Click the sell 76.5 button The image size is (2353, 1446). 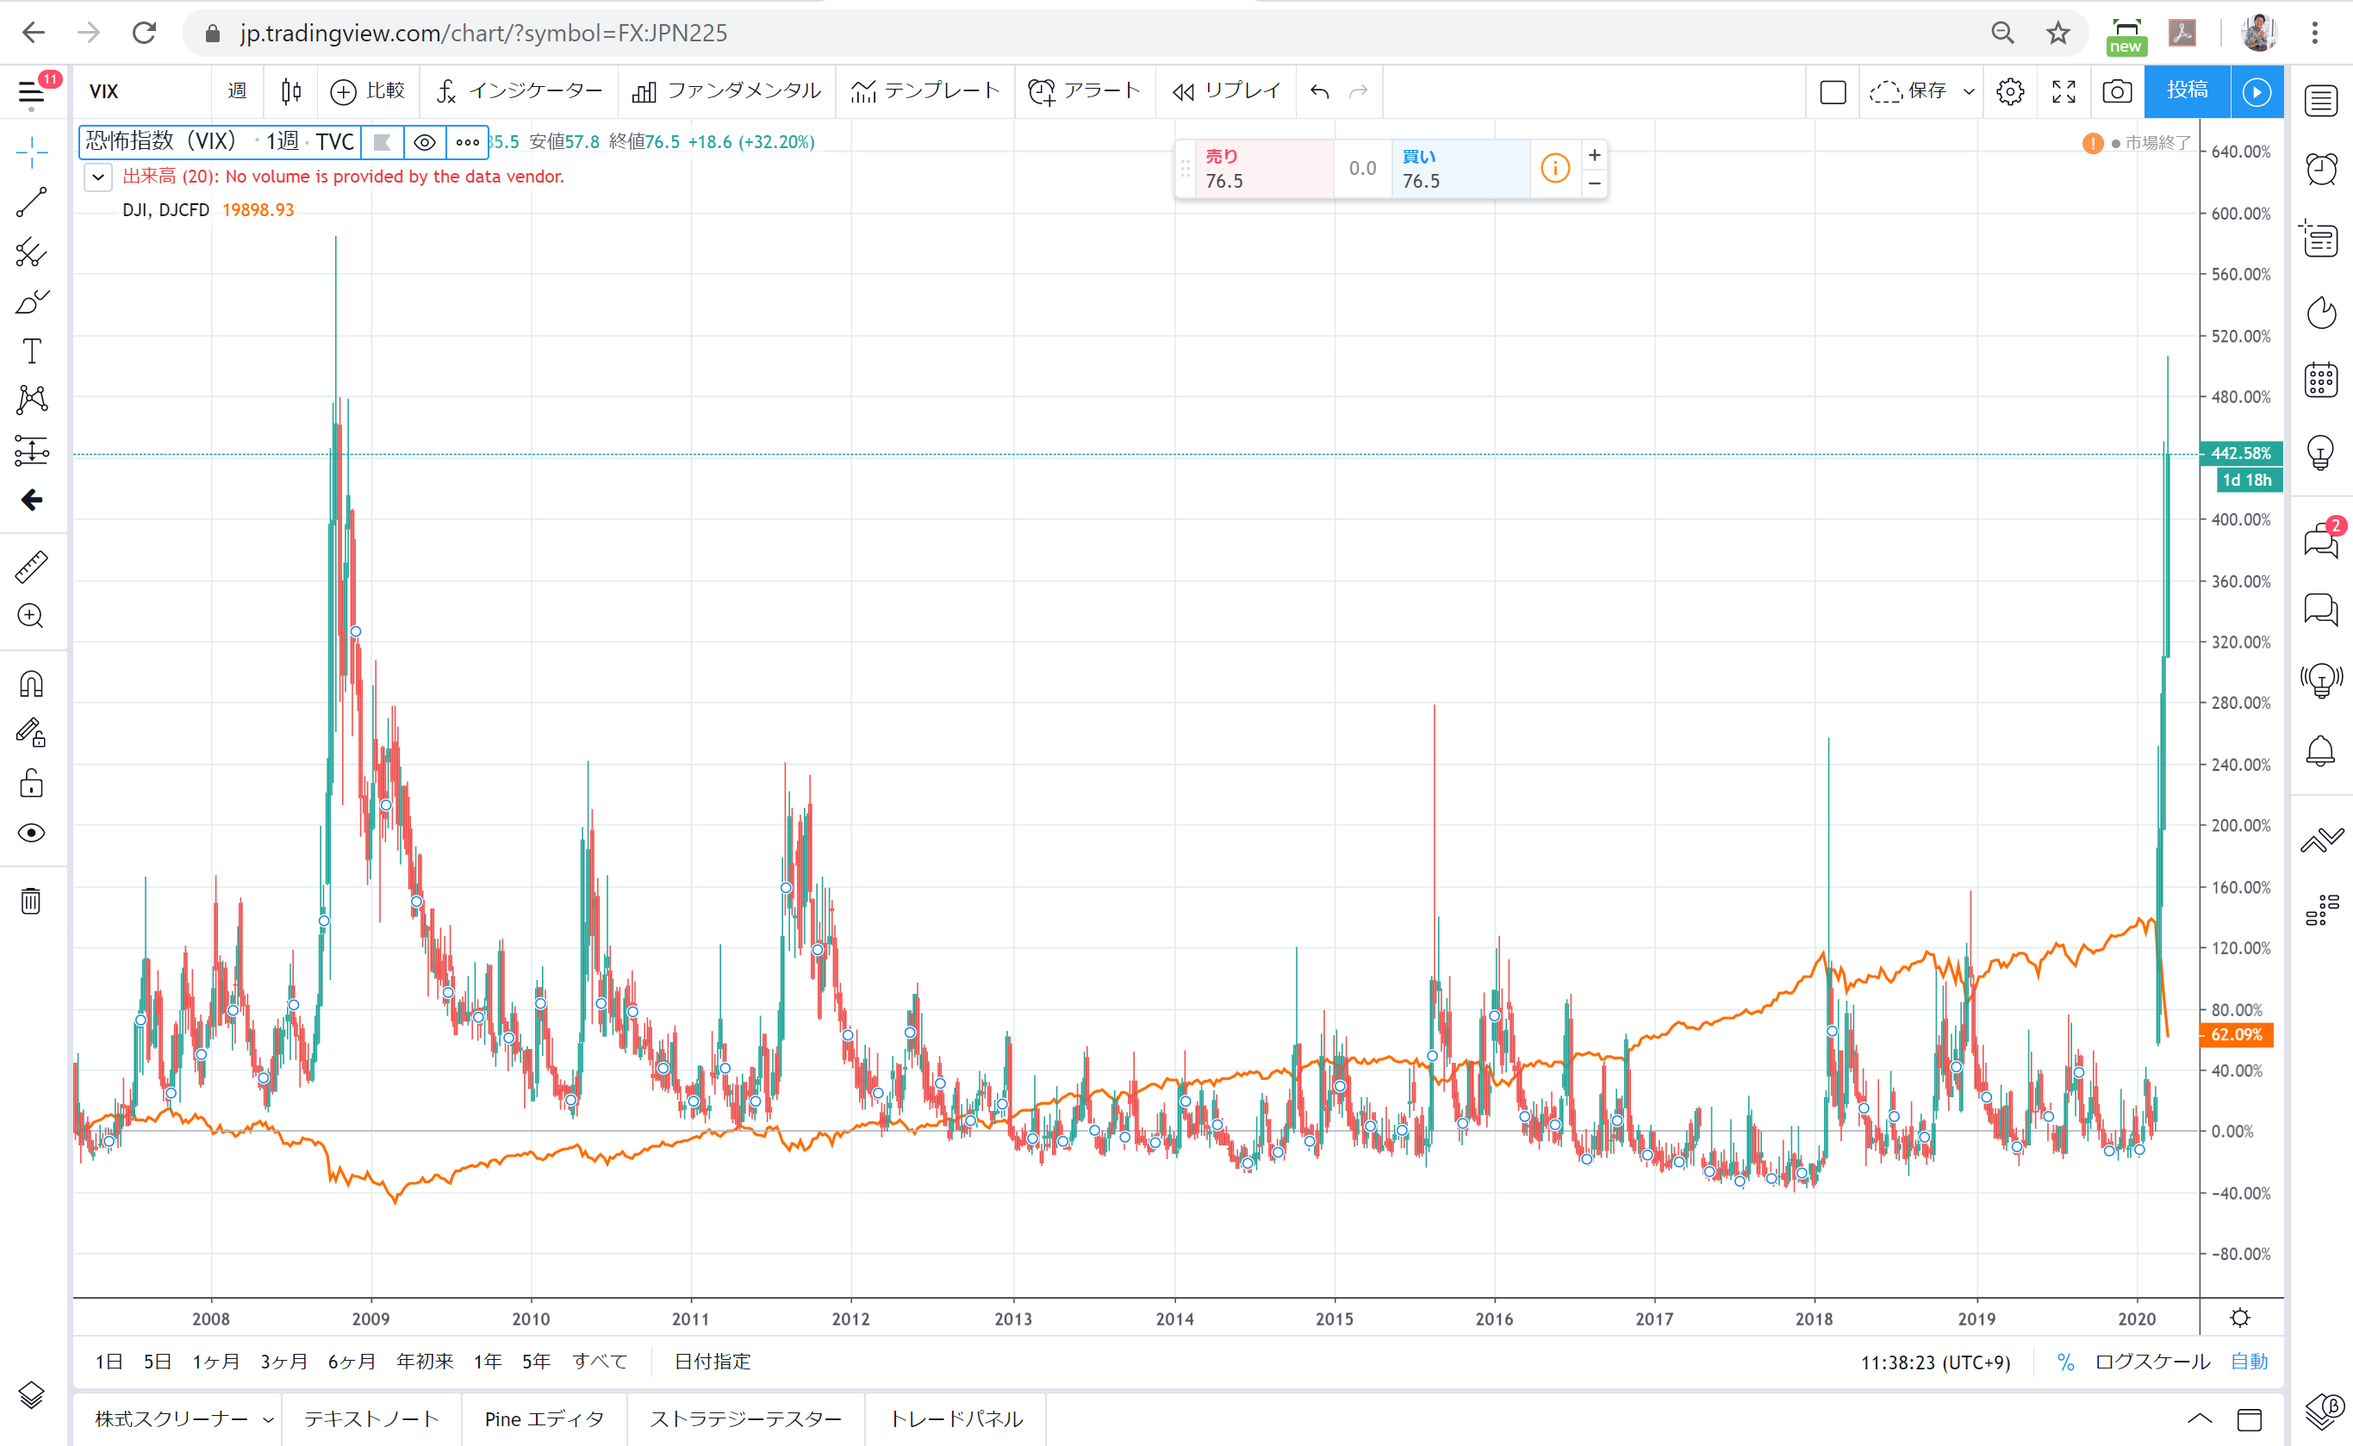(x=1265, y=168)
